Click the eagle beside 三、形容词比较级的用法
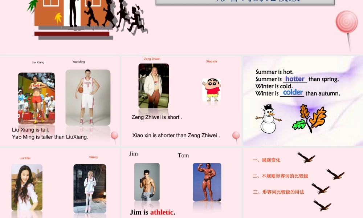The image size is (363, 218). click(321, 188)
